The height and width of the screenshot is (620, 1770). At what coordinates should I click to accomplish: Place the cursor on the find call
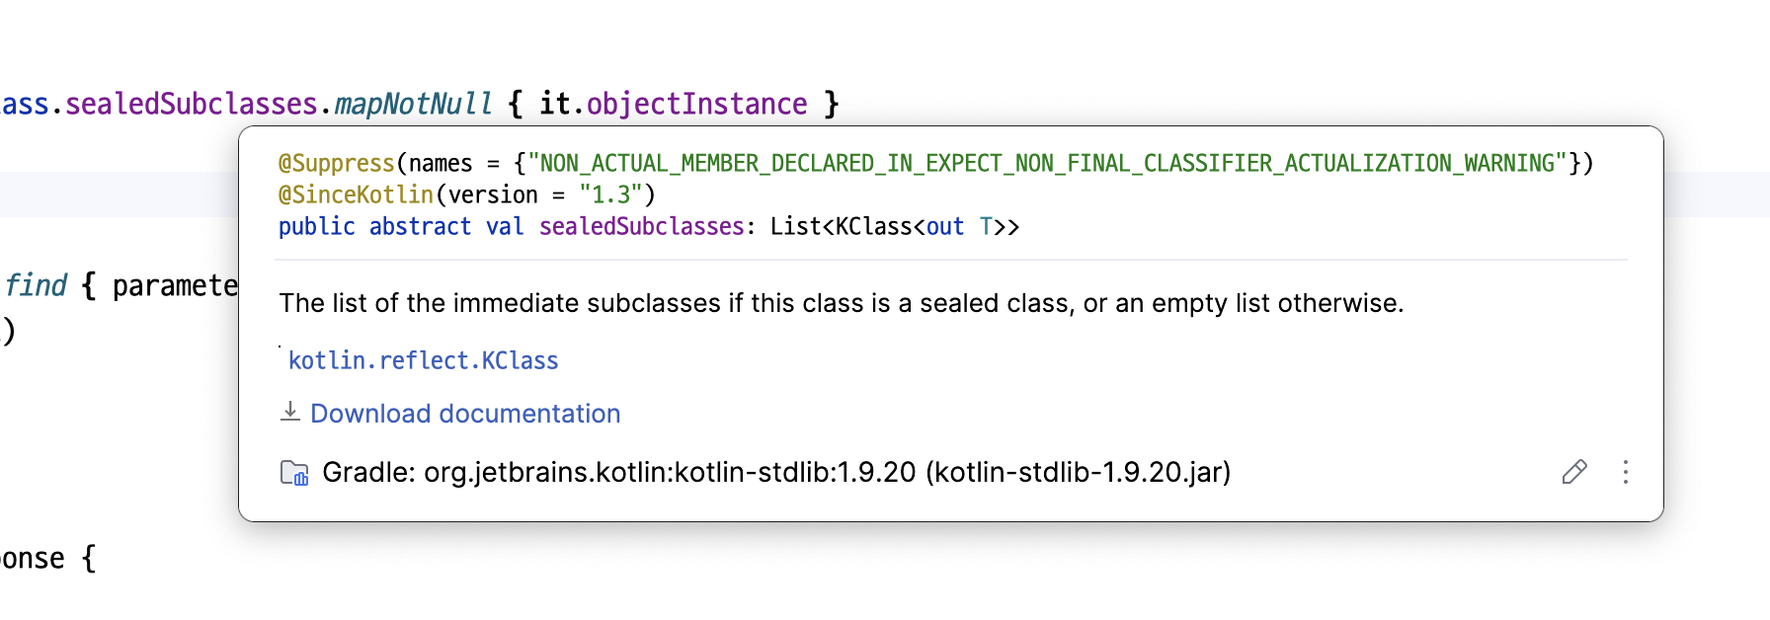tap(36, 285)
